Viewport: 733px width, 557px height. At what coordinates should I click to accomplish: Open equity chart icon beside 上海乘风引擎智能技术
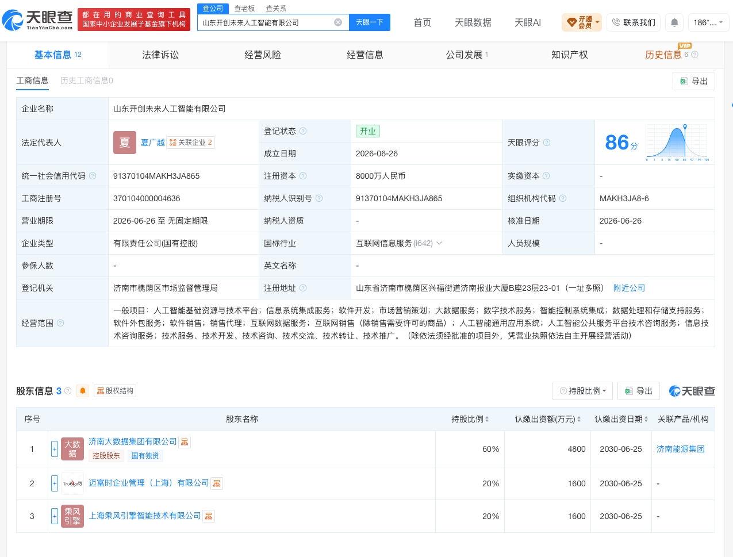pyautogui.click(x=209, y=516)
